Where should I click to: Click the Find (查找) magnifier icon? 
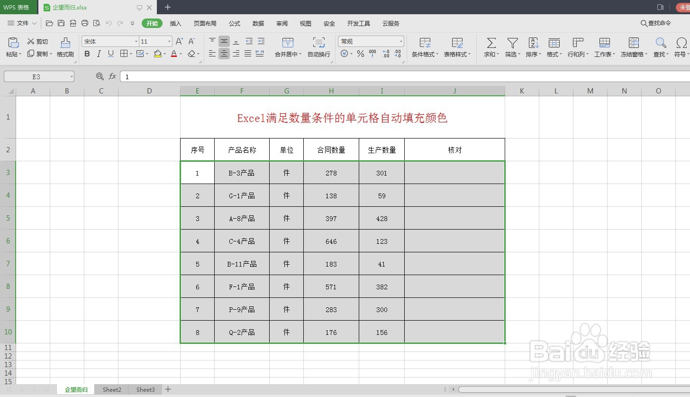(x=661, y=43)
